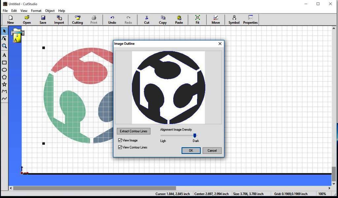The height and width of the screenshot is (198, 338).
Task: Click the horizontal scrollbar right arrow
Action: point(329,188)
